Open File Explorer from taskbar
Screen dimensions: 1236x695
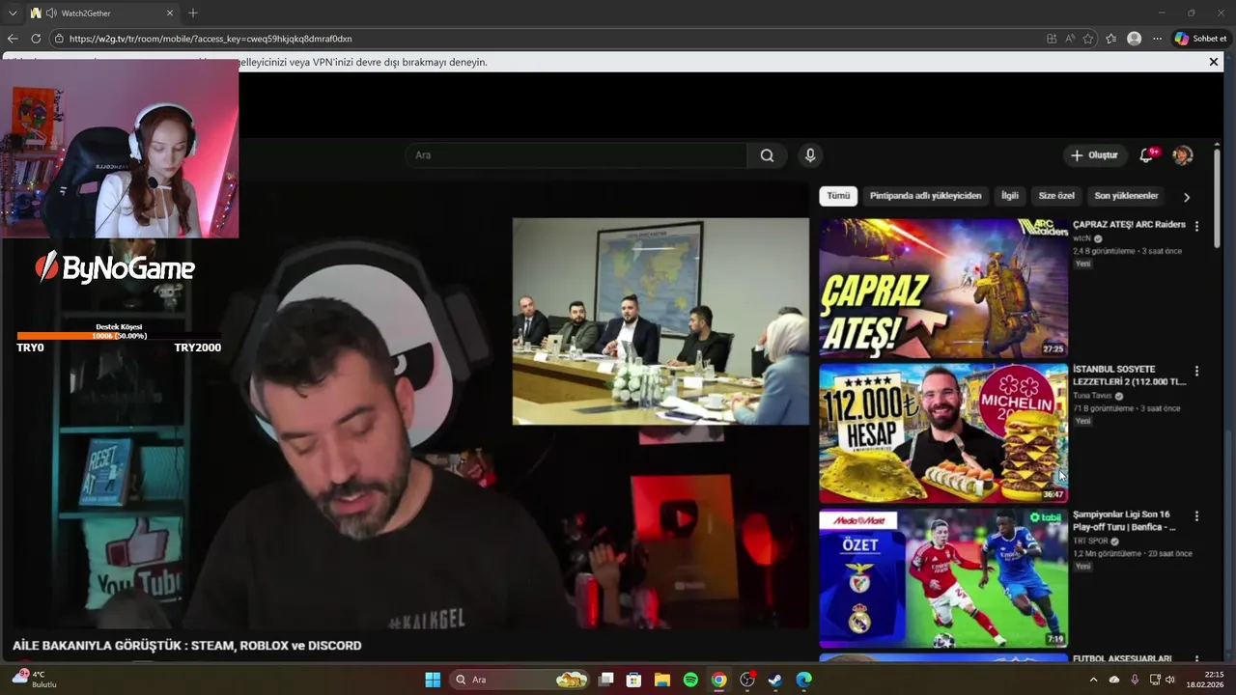(x=662, y=680)
